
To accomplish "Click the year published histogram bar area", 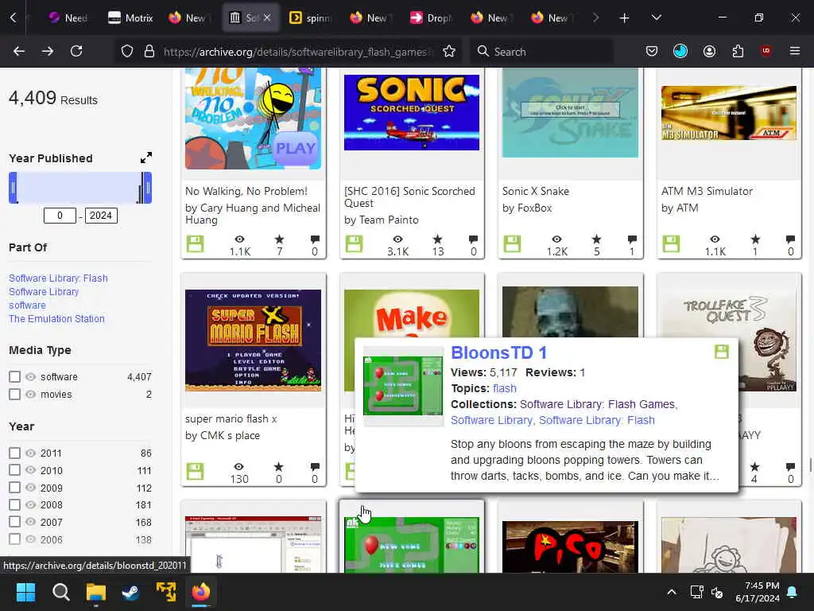I will pos(80,188).
